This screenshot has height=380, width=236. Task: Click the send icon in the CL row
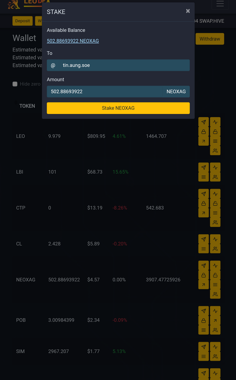tap(203, 239)
